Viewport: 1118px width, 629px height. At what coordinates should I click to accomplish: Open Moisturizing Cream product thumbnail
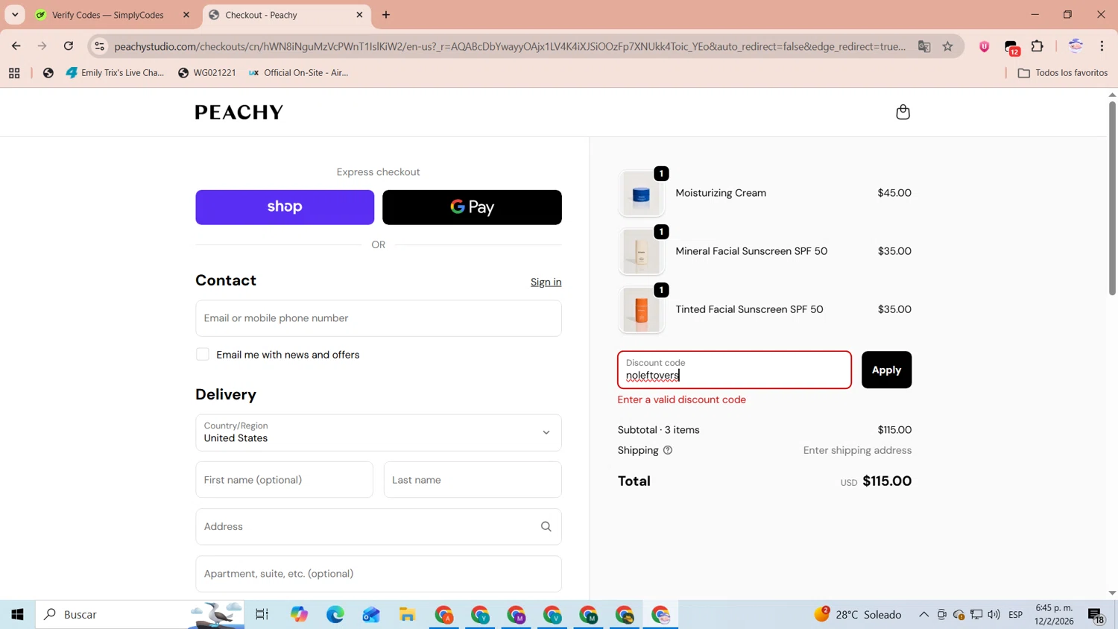point(641,194)
